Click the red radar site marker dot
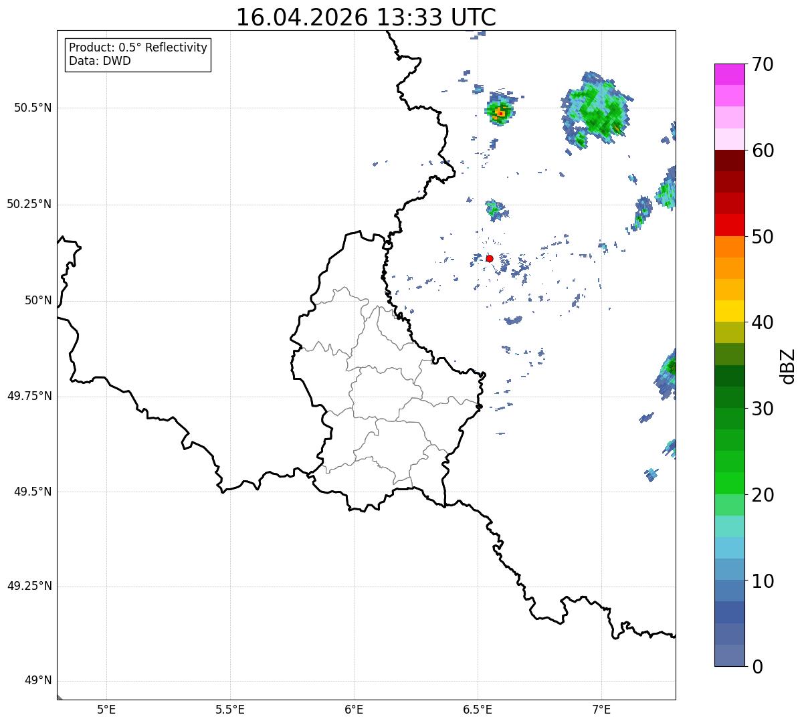 tap(490, 258)
